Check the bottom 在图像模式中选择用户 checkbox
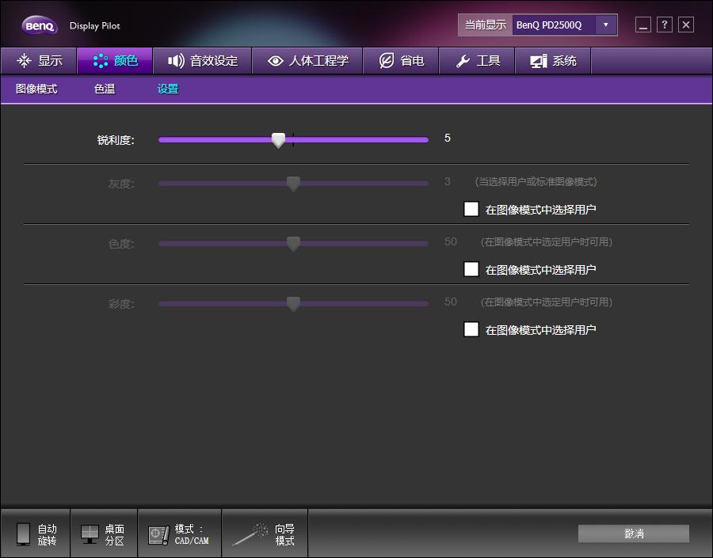The image size is (713, 558). pos(471,329)
